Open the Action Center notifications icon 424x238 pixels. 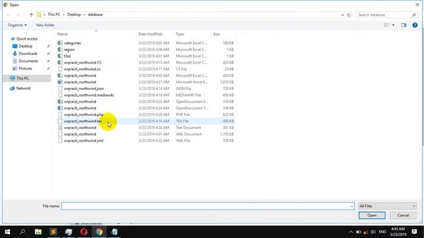414,232
